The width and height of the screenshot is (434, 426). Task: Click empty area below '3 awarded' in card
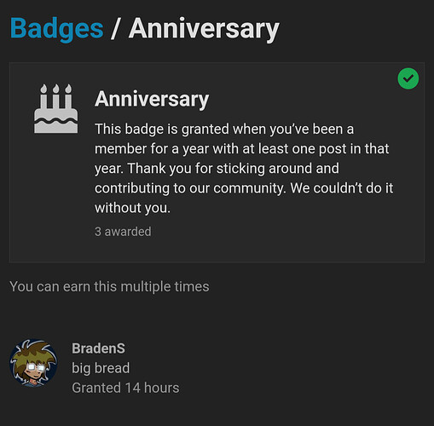point(217,250)
